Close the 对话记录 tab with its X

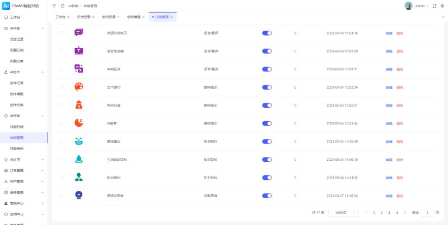[93, 17]
